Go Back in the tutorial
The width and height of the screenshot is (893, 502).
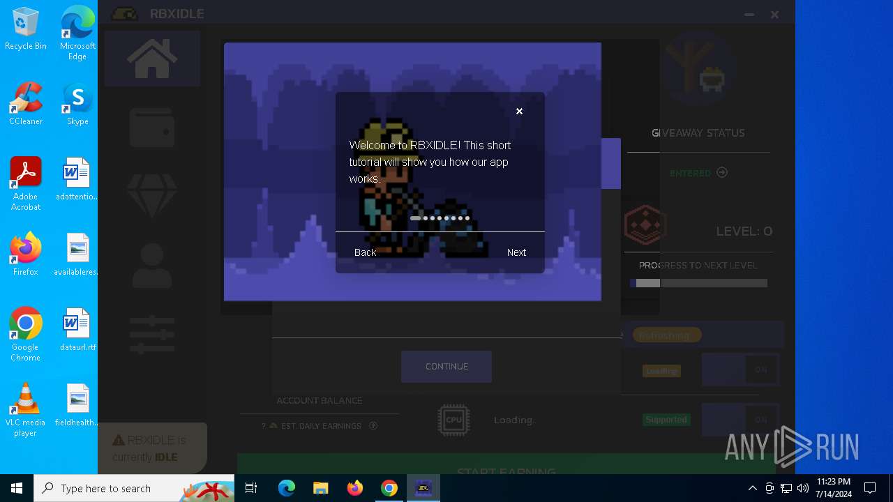click(365, 252)
